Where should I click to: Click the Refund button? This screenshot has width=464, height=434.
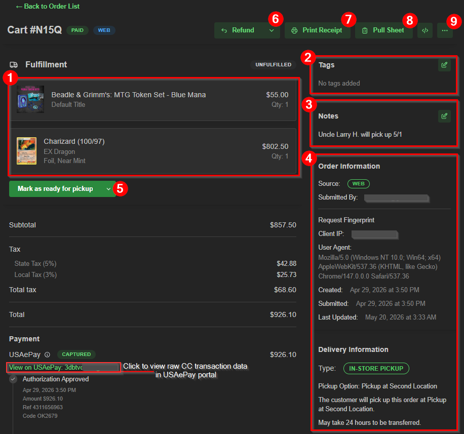point(240,30)
